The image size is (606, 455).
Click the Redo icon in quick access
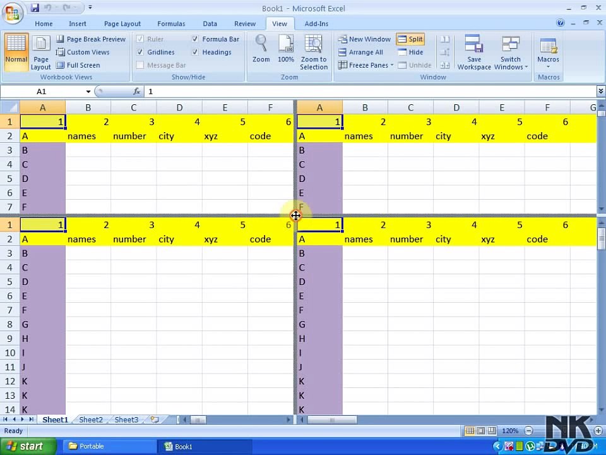point(66,8)
